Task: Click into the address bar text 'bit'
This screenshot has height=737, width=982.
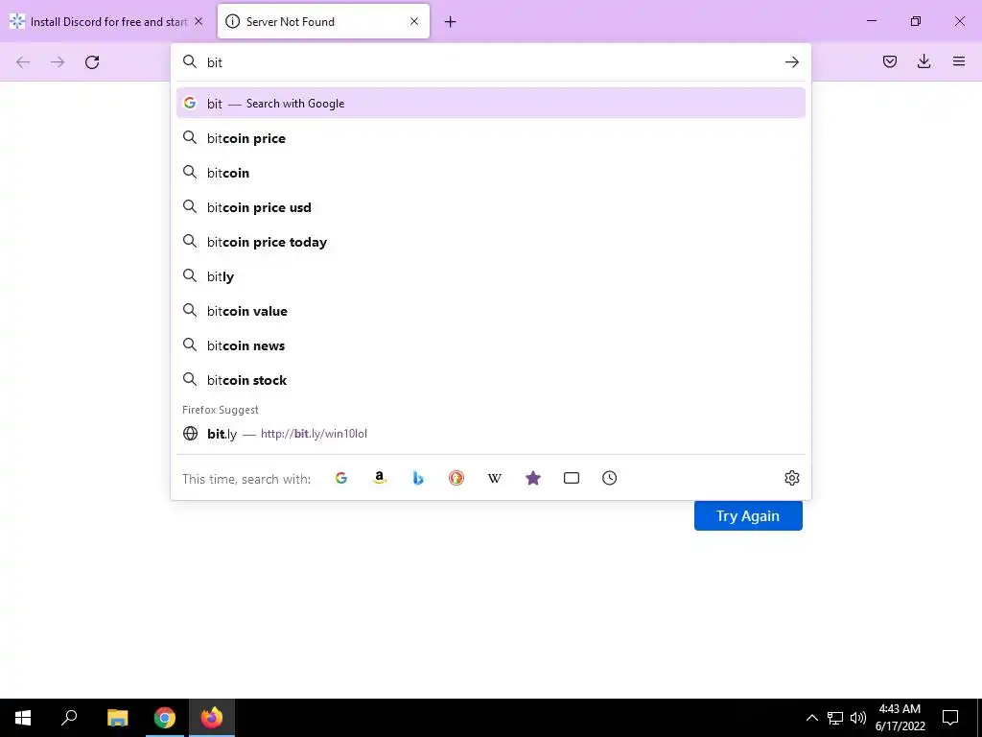Action: [215, 62]
